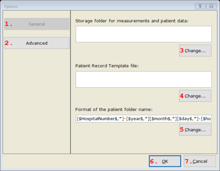Click the "Format of the patient folder name" label

(x=114, y=109)
